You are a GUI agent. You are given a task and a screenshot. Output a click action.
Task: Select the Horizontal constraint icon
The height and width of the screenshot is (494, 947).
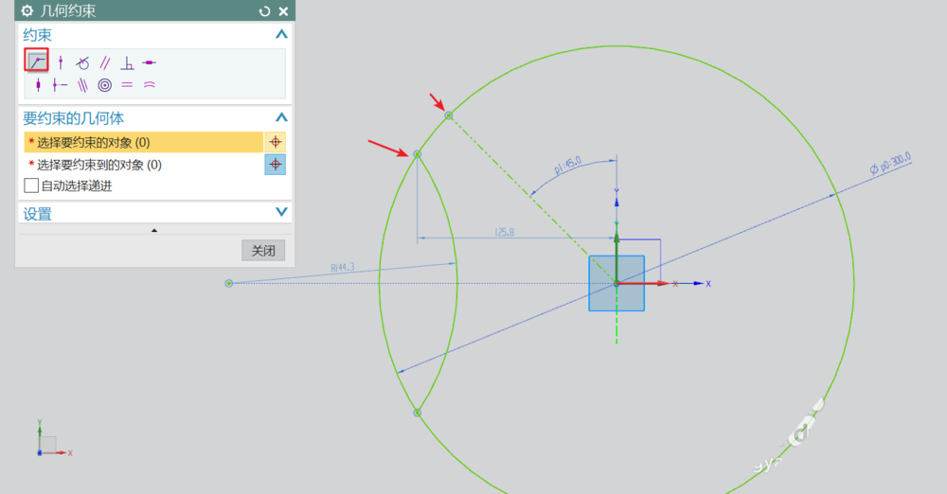coord(150,62)
